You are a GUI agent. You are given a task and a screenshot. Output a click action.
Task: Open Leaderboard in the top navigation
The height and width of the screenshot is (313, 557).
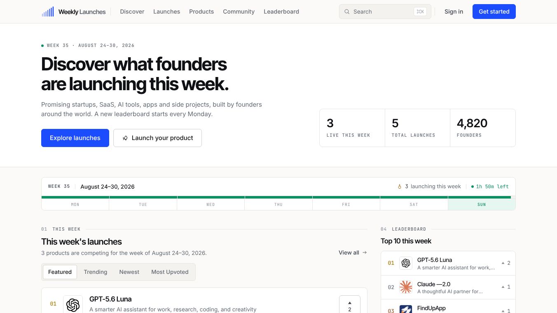[281, 12]
